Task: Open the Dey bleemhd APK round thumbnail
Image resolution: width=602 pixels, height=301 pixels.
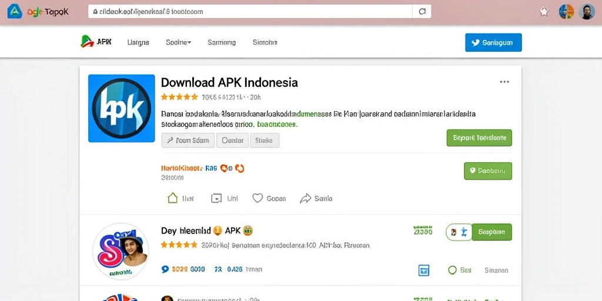Action: (121, 250)
